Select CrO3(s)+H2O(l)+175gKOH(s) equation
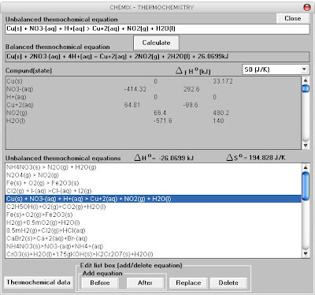The height and width of the screenshot is (295, 315). click(154, 254)
